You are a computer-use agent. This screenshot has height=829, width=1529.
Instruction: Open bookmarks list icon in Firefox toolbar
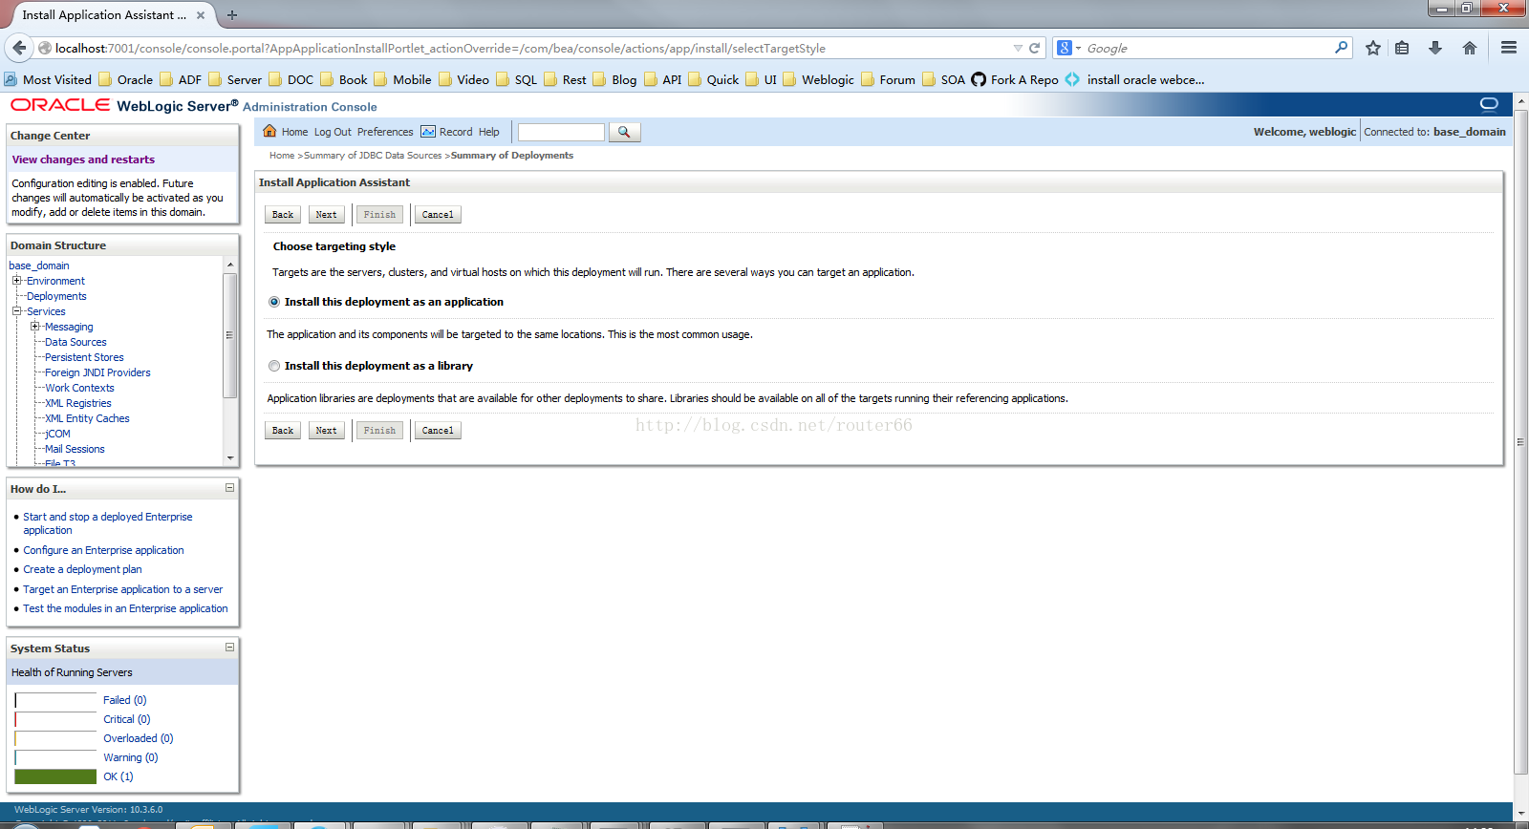click(x=1402, y=48)
